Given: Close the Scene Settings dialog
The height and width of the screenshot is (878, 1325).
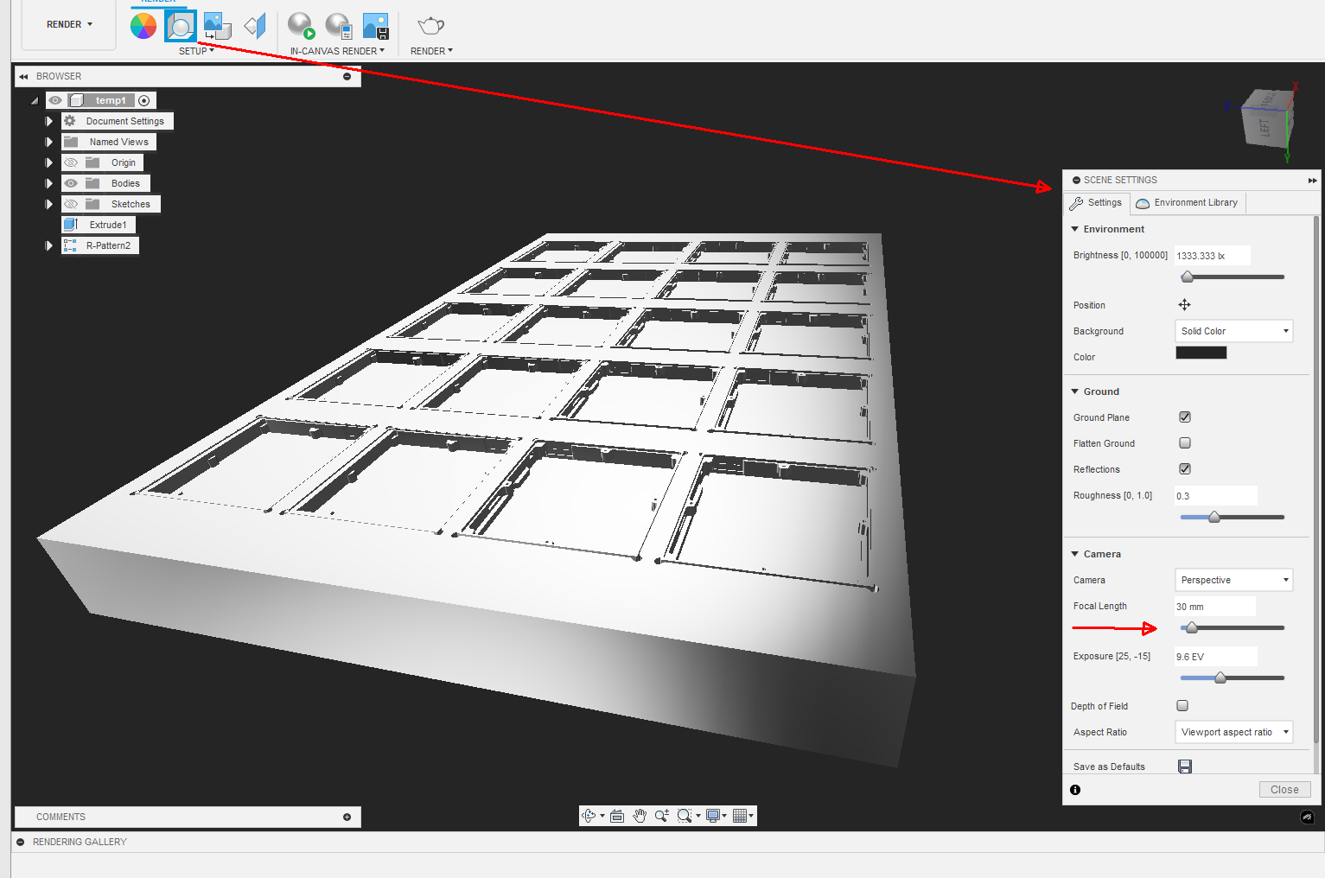Looking at the screenshot, I should pyautogui.click(x=1284, y=789).
